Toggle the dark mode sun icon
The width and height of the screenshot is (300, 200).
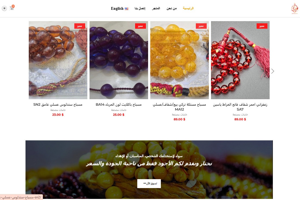pyautogui.click(x=4, y=8)
